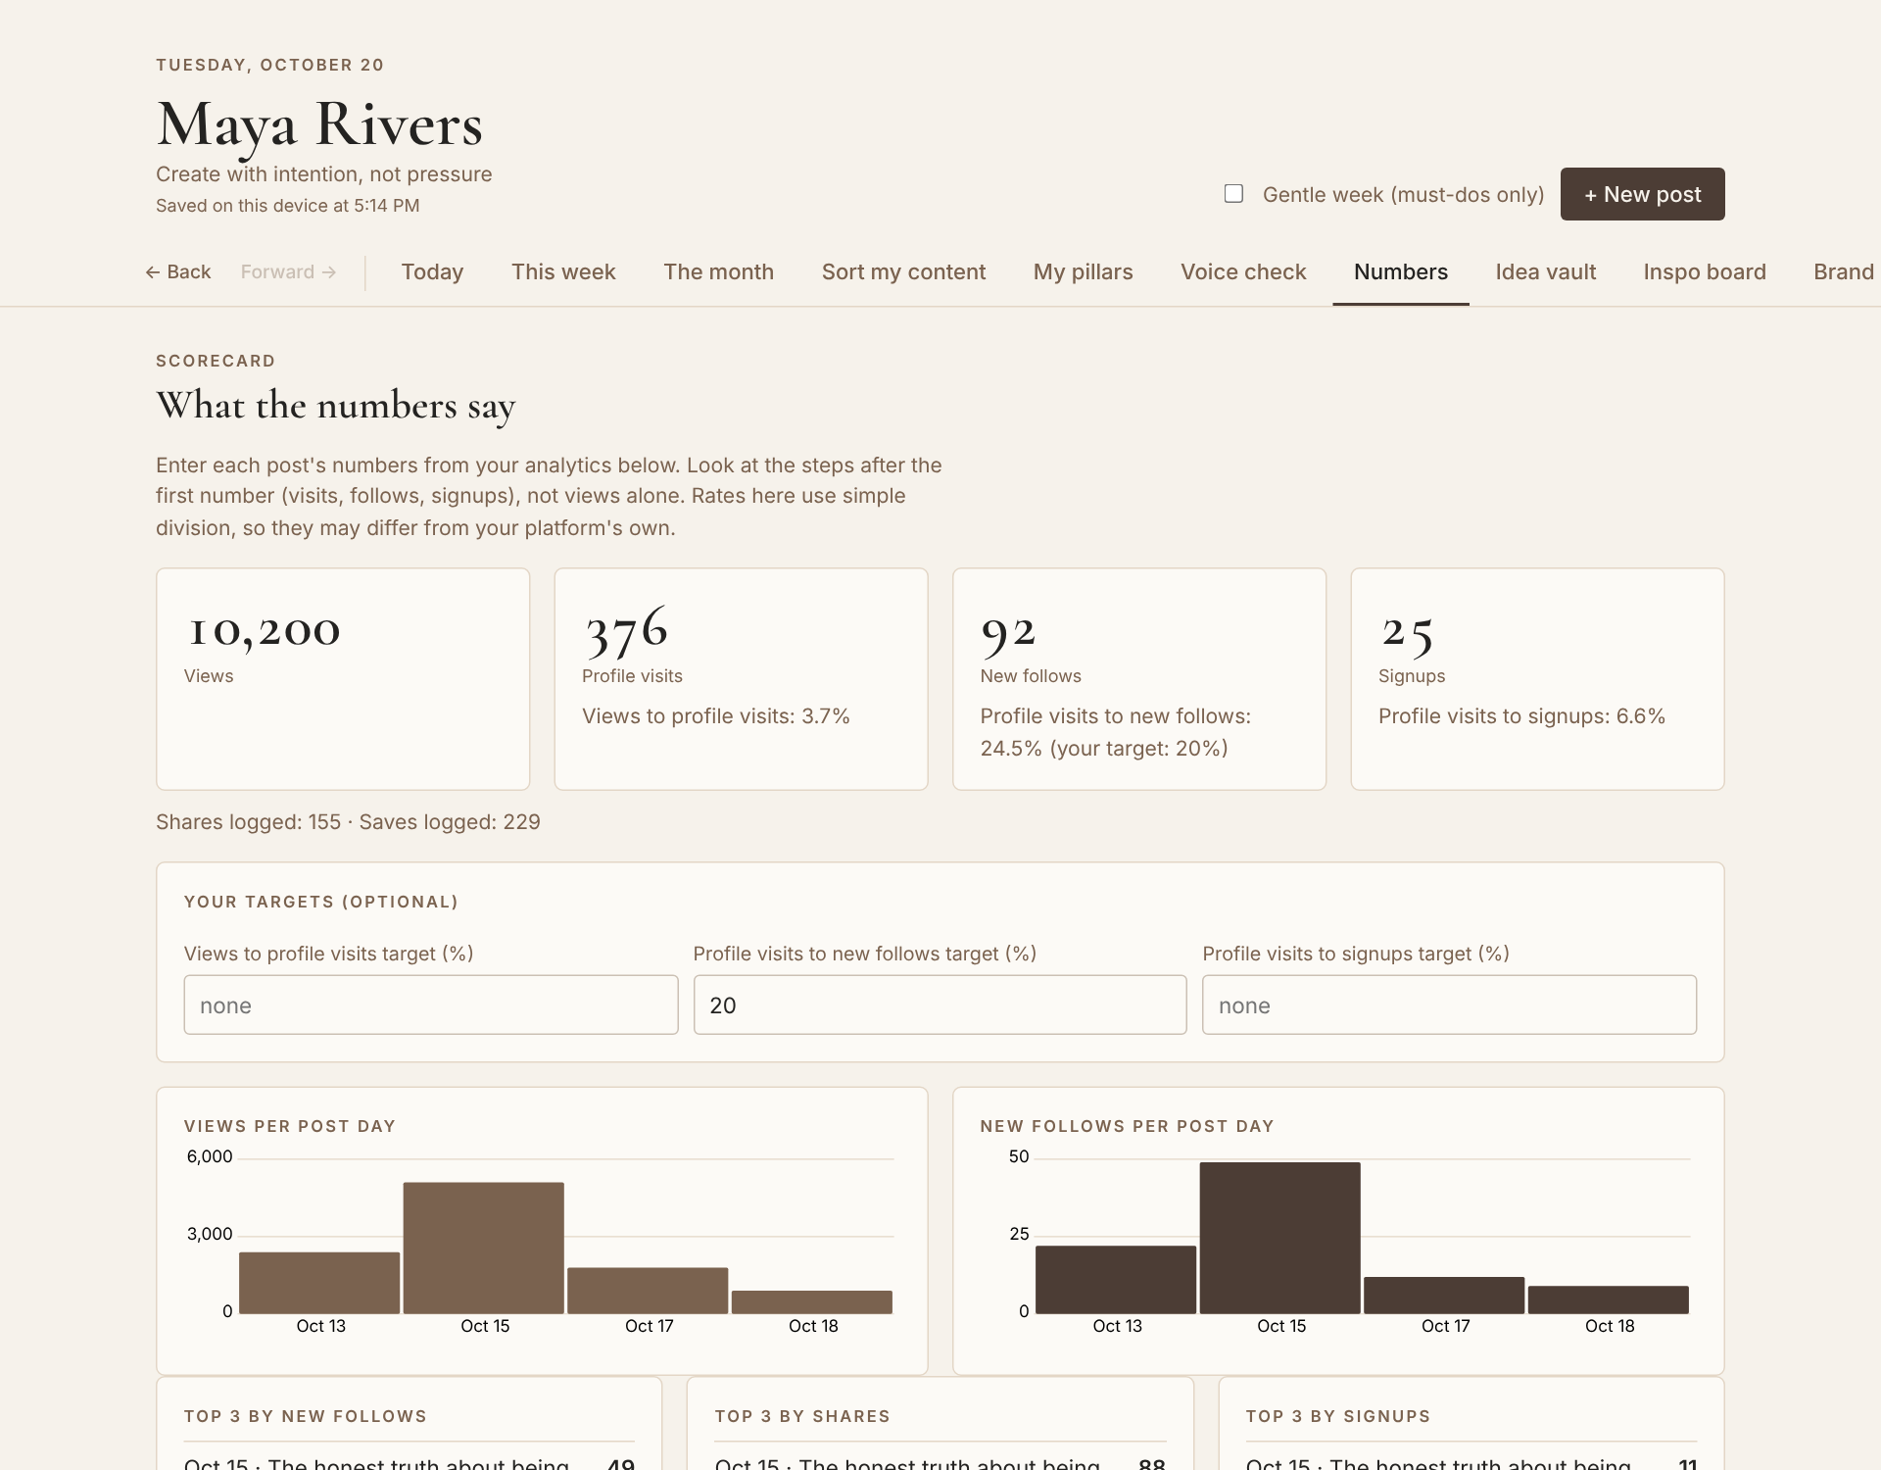Viewport: 1881px width, 1470px height.
Task: Click the Oct 18 bar in Views chart
Action: pyautogui.click(x=812, y=1302)
